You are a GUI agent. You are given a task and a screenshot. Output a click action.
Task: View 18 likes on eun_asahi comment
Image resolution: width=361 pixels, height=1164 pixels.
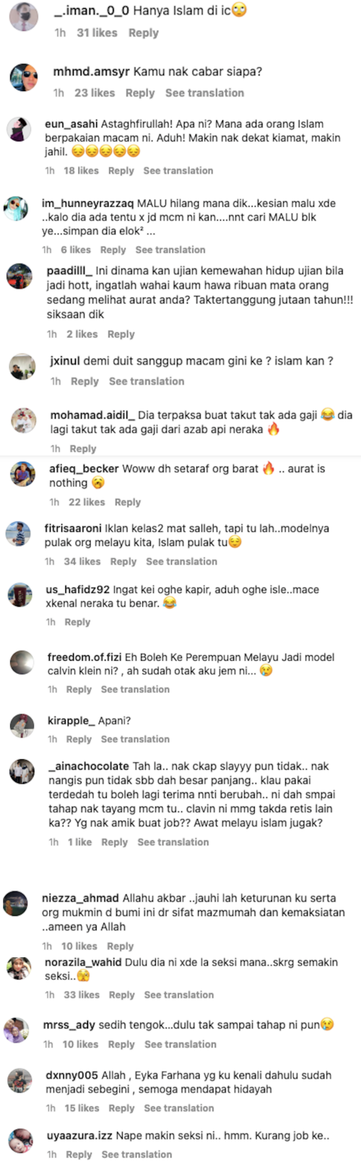81,171
